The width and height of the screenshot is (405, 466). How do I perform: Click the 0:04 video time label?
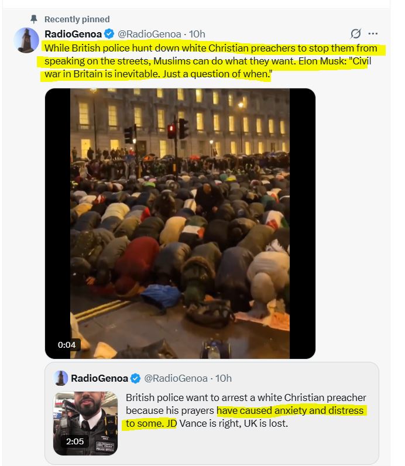click(x=67, y=345)
